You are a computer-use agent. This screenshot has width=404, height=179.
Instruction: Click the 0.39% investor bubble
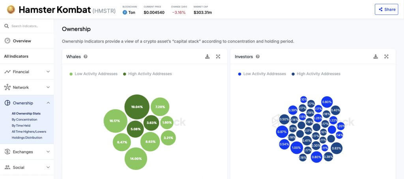293,110
